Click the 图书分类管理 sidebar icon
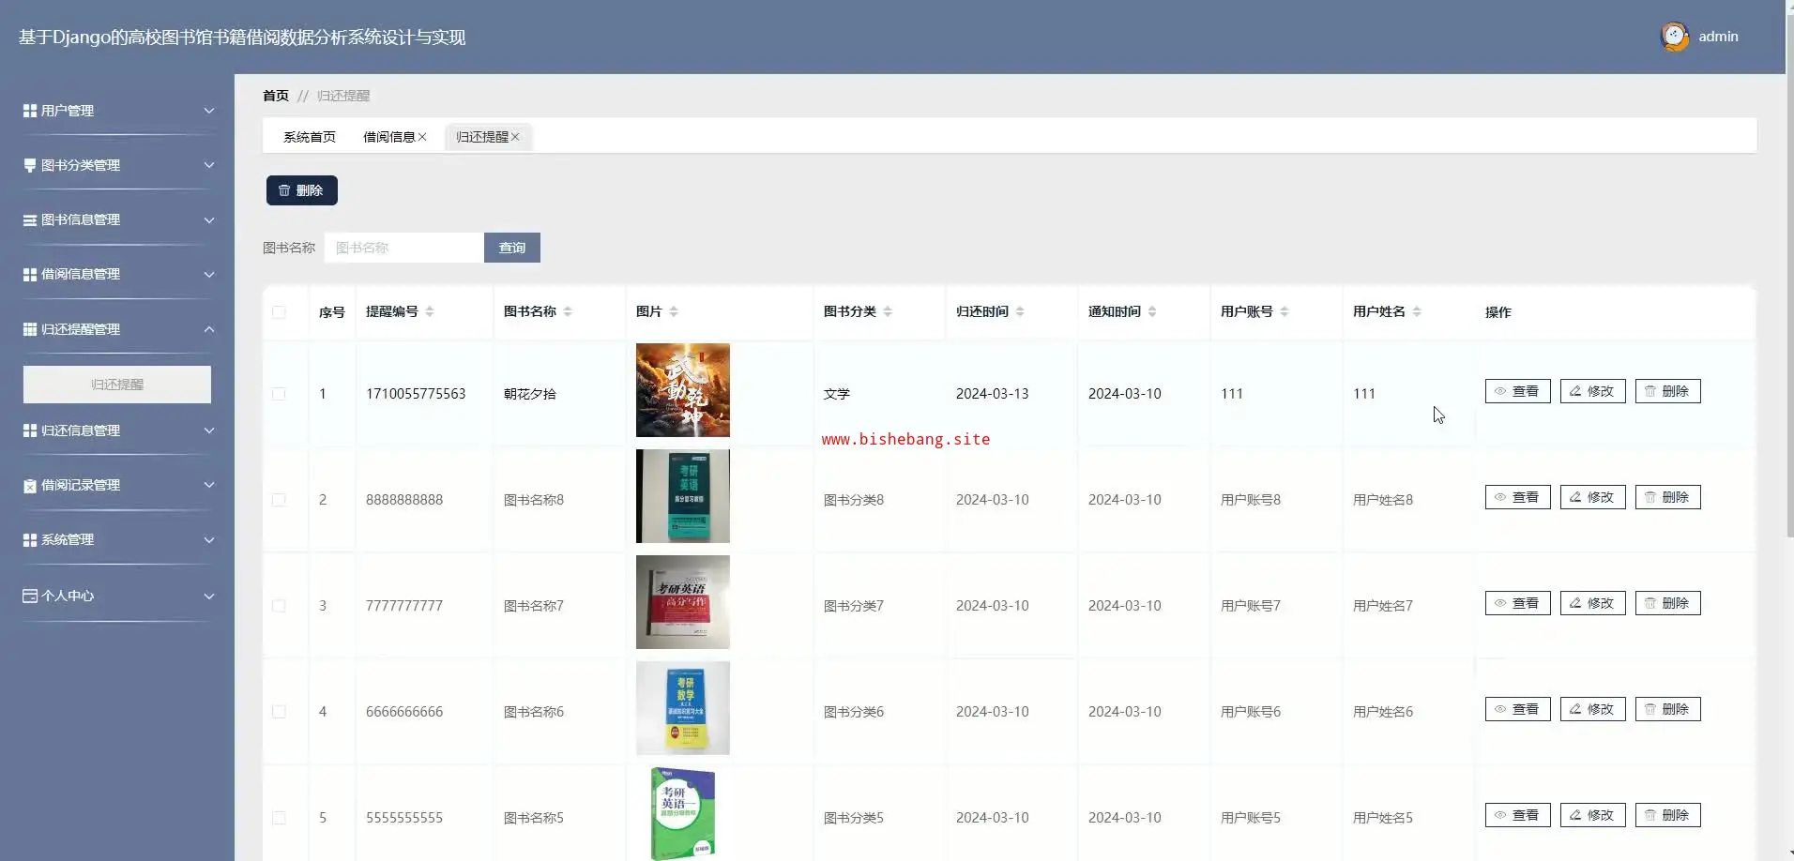The width and height of the screenshot is (1794, 861). (x=30, y=165)
